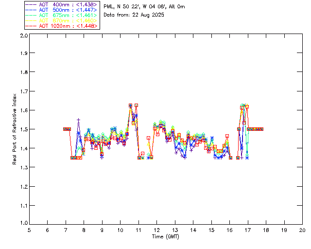Click the x-axis tick label 9
The image size is (311, 249).
102,230
